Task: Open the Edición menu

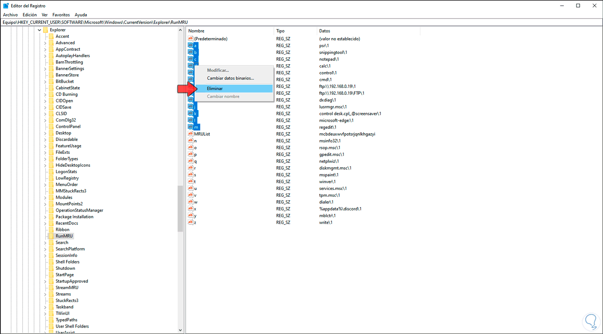Action: [29, 14]
